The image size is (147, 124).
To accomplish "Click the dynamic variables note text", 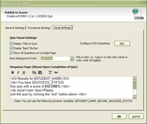I will [73, 101].
